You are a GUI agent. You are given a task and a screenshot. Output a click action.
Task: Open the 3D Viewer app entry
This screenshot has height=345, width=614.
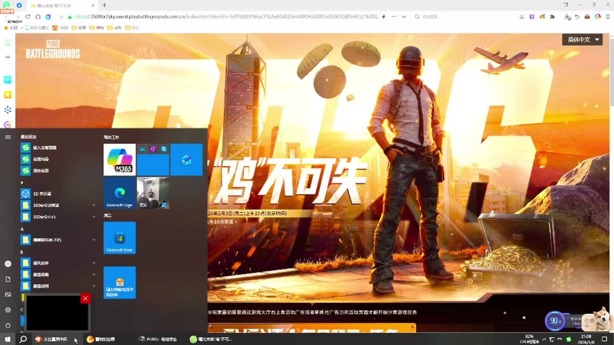tap(42, 194)
